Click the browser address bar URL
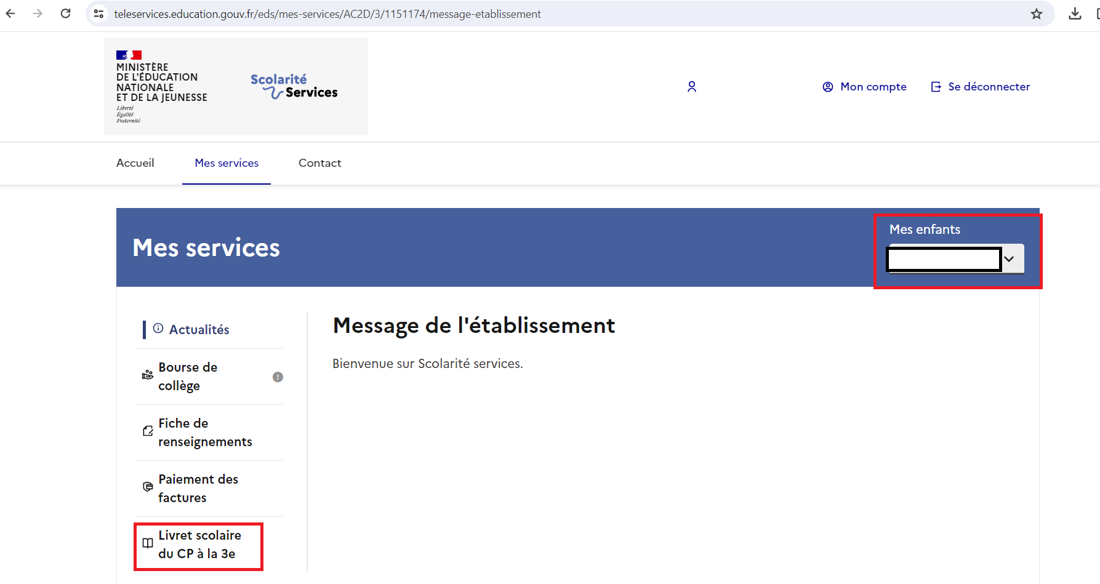The image size is (1100, 584). pyautogui.click(x=327, y=14)
